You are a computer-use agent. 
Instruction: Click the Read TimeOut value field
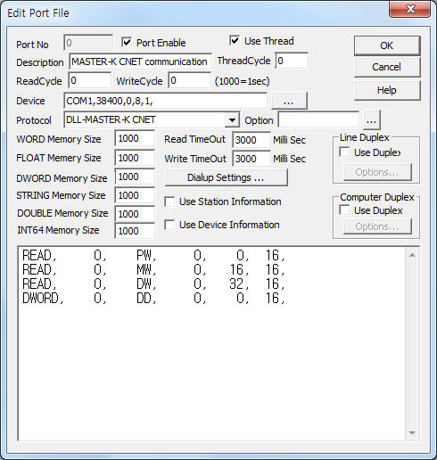coord(251,140)
